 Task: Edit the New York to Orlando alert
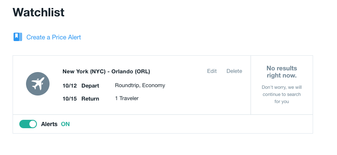coord(212,71)
